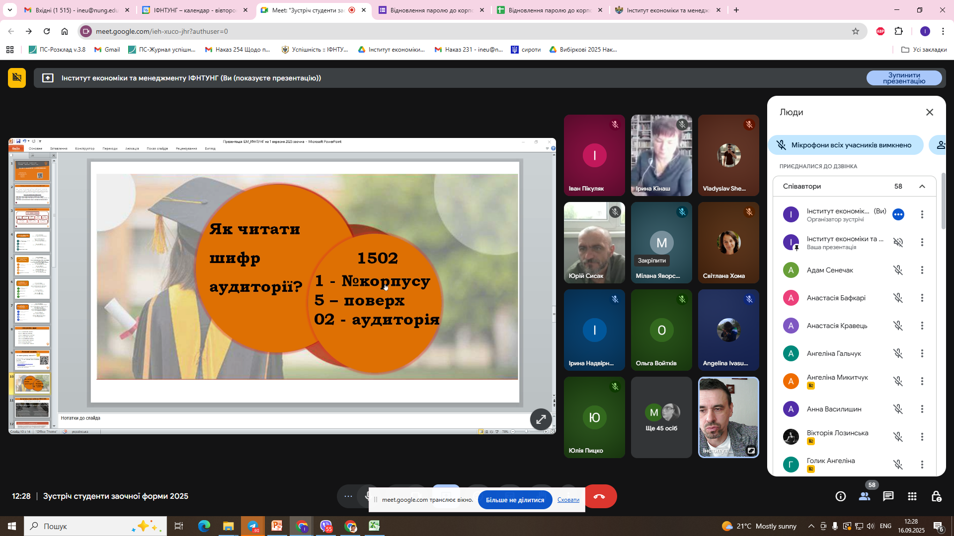Bookmark this page with the star icon
Viewport: 954px width, 536px height.
click(x=856, y=31)
